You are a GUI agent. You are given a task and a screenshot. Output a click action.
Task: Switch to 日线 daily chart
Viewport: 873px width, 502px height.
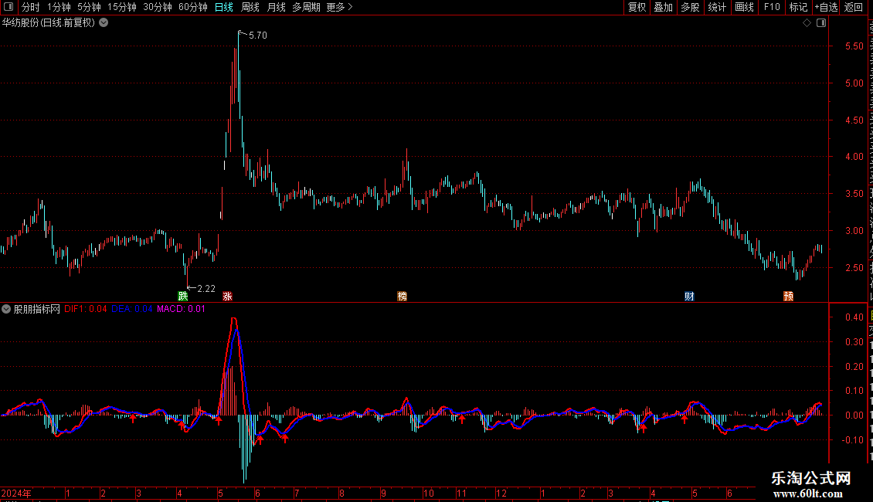[x=224, y=7]
